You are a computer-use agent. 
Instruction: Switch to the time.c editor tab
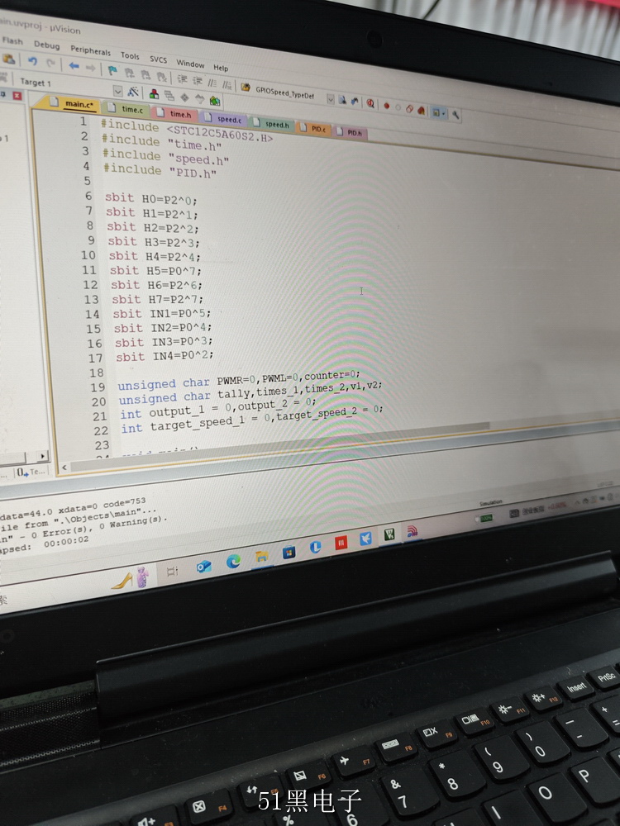[126, 109]
